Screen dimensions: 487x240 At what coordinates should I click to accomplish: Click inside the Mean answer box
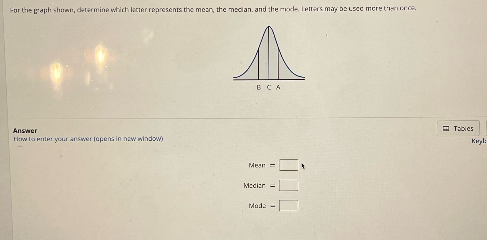[x=288, y=165]
